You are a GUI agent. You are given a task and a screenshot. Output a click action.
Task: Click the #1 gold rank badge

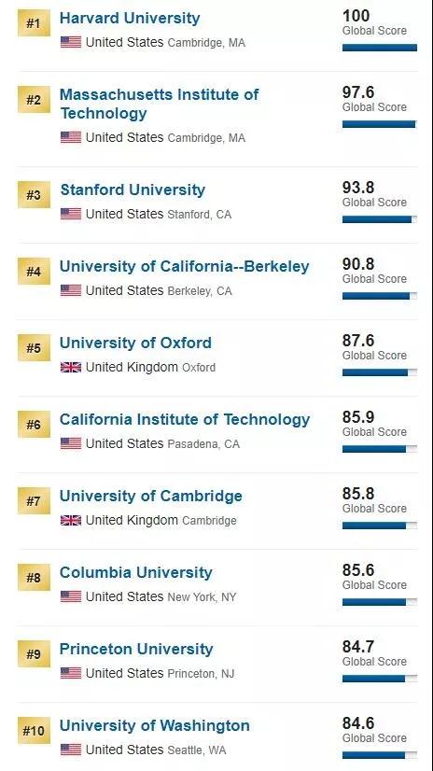pos(34,23)
